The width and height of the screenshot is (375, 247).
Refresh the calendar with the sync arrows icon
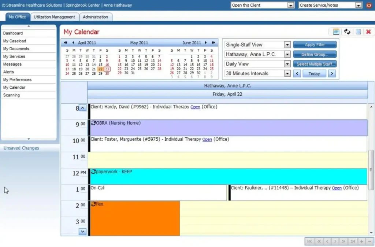coord(347,32)
